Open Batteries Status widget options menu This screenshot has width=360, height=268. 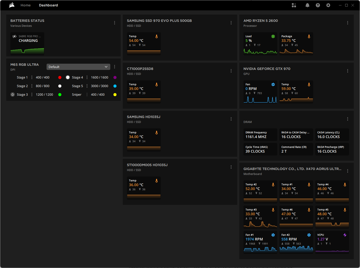pos(114,23)
